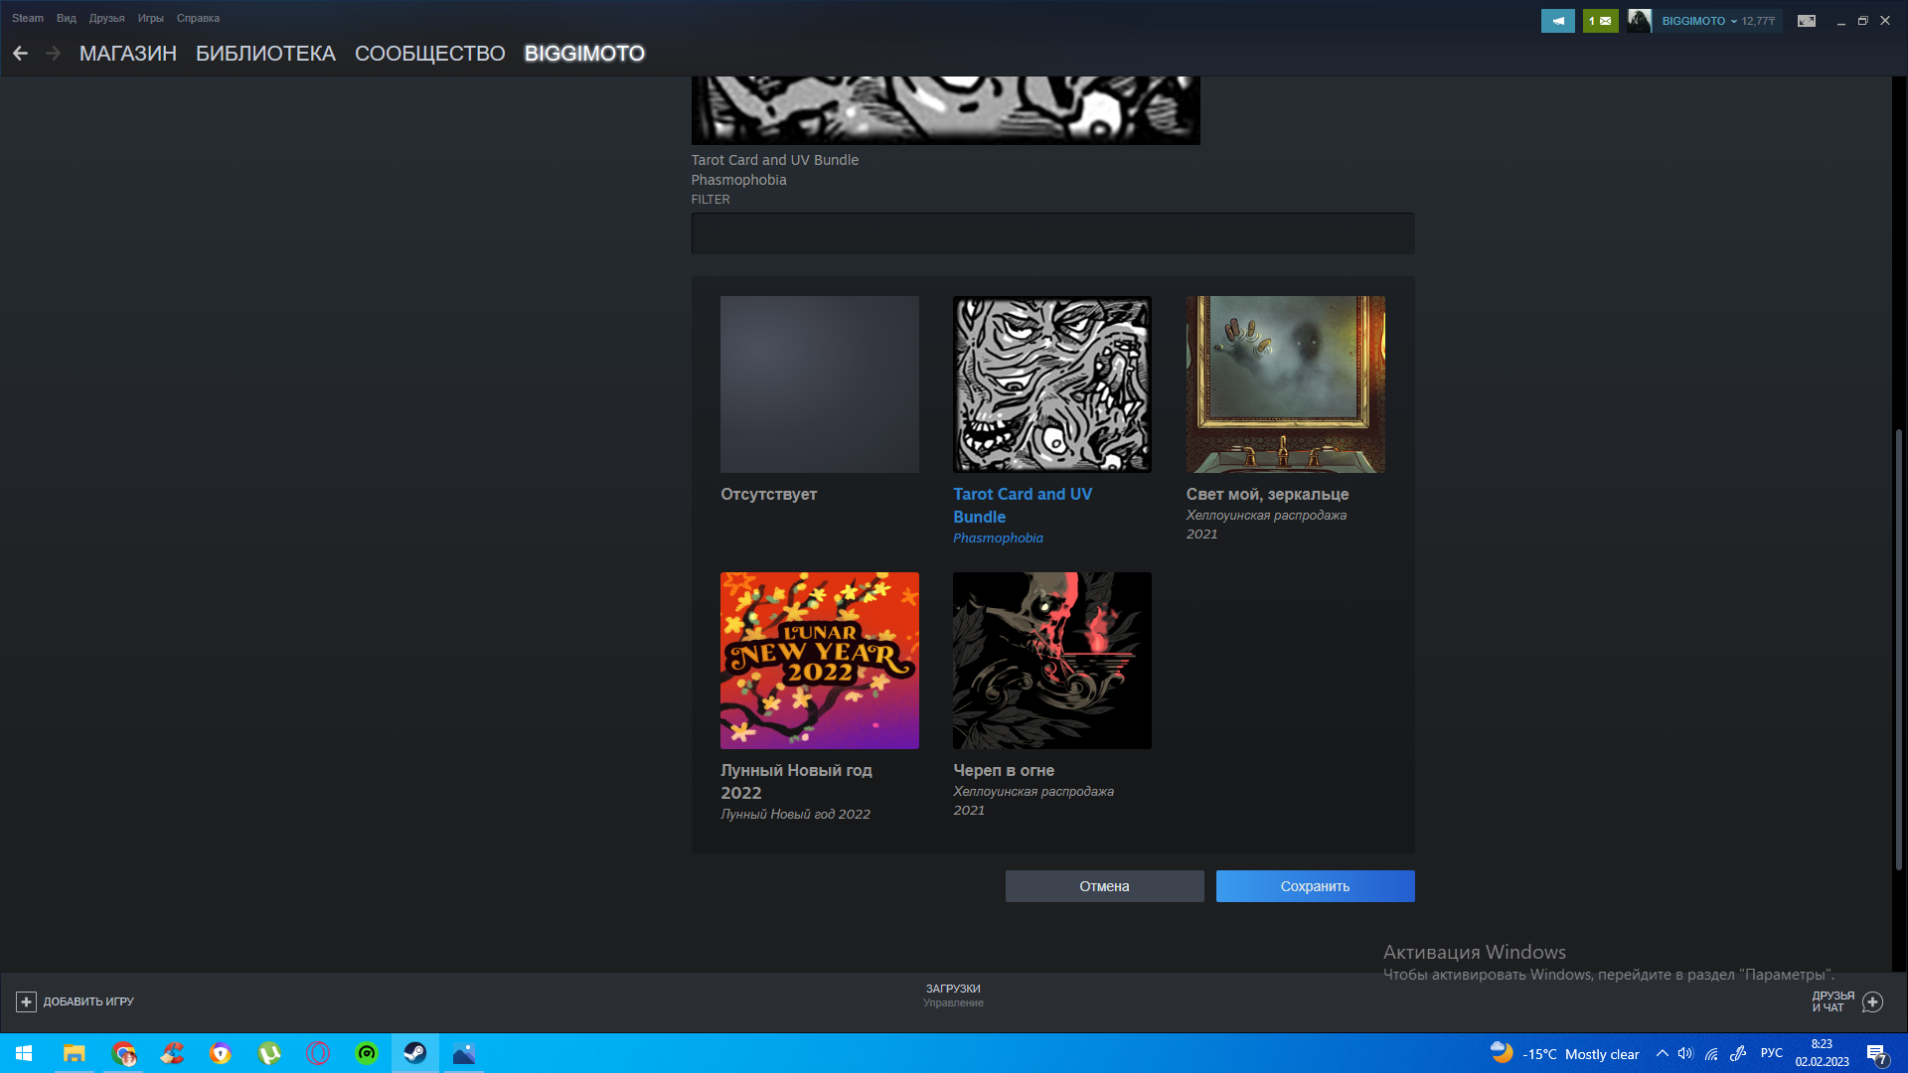Click Отсутствует label text

pos(768,494)
